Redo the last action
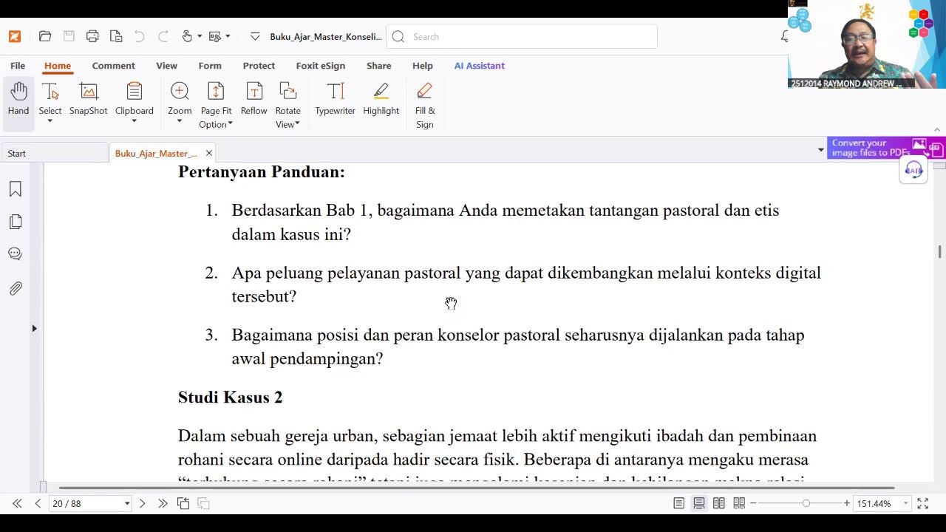Screen dimensions: 946x532 tap(163, 36)
